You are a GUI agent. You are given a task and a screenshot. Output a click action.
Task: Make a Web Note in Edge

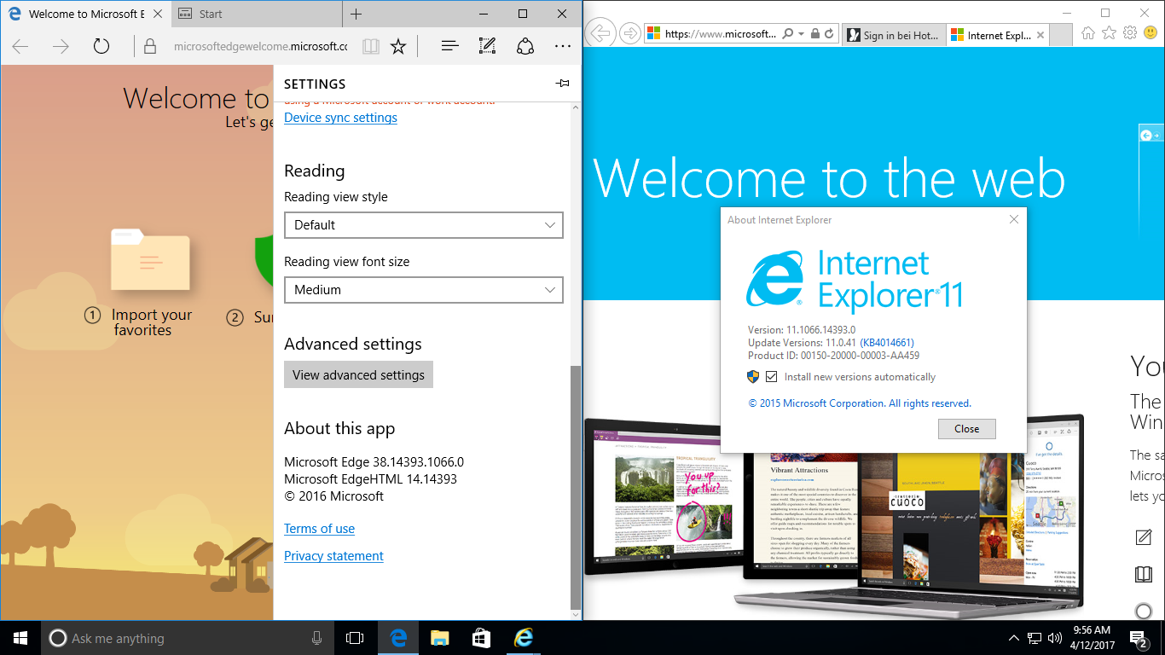point(487,47)
